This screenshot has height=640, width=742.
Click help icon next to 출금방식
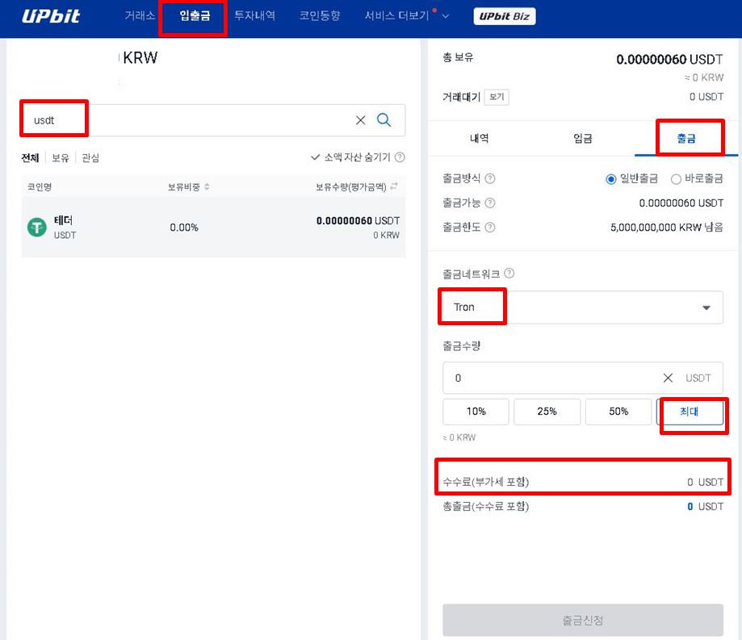(490, 178)
